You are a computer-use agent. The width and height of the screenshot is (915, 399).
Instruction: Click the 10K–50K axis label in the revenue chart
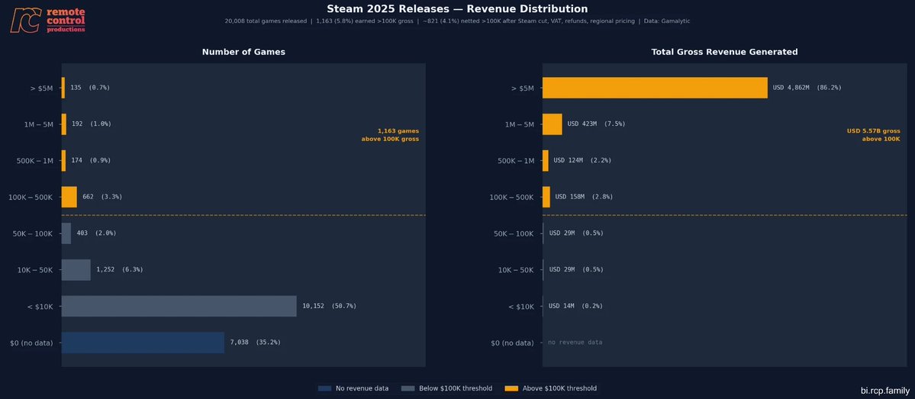click(x=516, y=270)
